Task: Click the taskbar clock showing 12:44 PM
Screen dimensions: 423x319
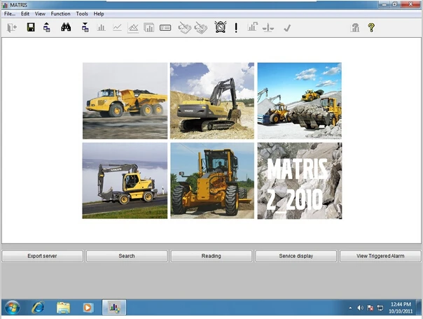Action: click(401, 308)
